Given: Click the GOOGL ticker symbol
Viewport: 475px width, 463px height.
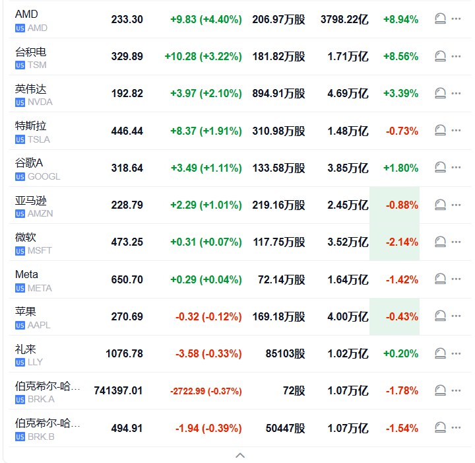Looking at the screenshot, I should (44, 176).
